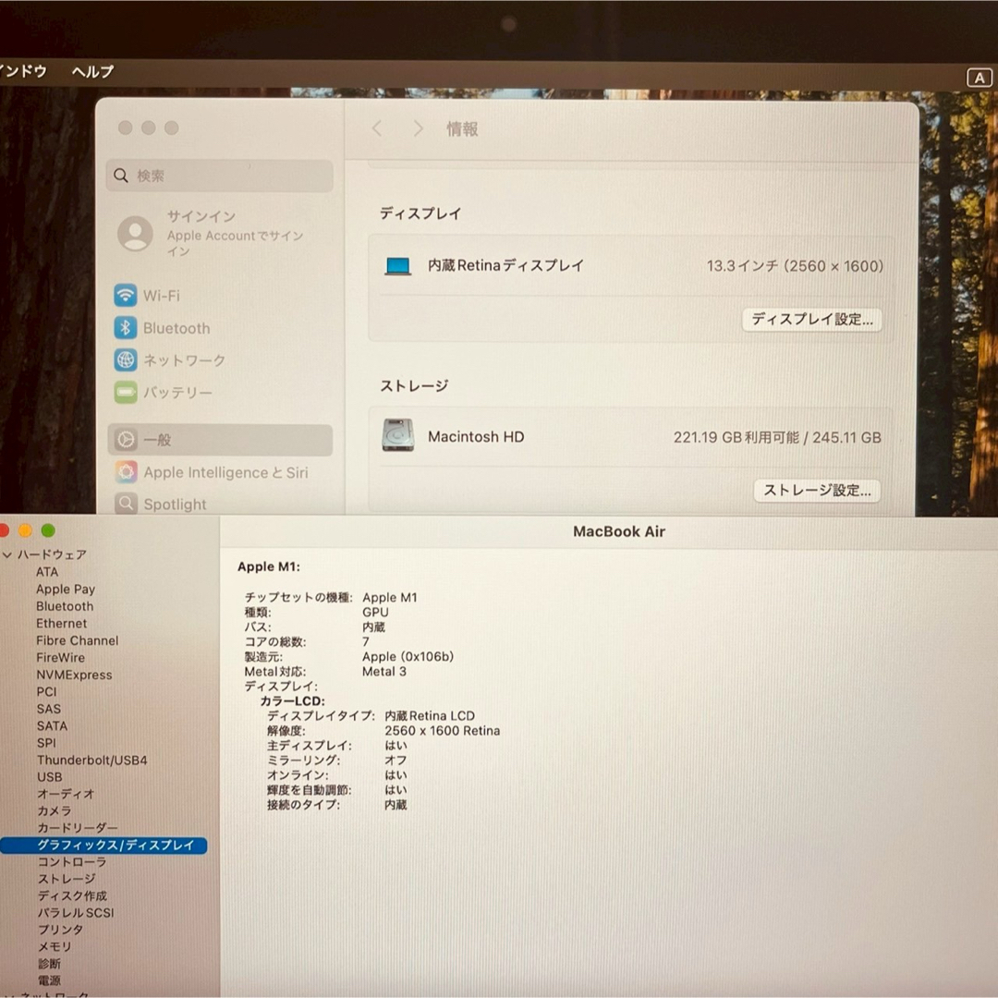The image size is (998, 998).
Task: Select カメラ in the hardware list
Action: click(x=55, y=811)
